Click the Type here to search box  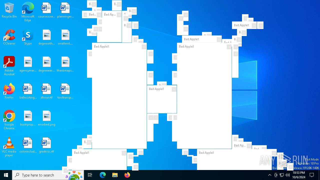pyautogui.click(x=48, y=175)
